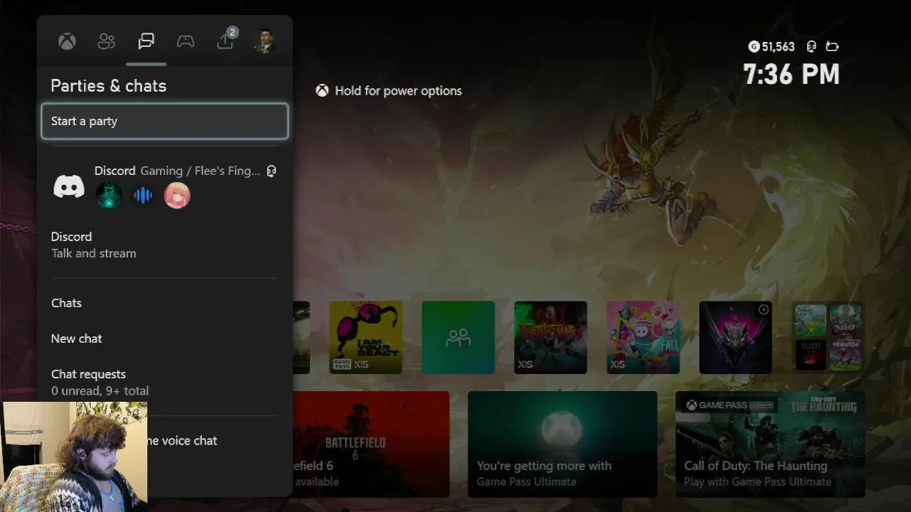The height and width of the screenshot is (512, 911).
Task: Open Chats menu entry
Action: tap(164, 303)
